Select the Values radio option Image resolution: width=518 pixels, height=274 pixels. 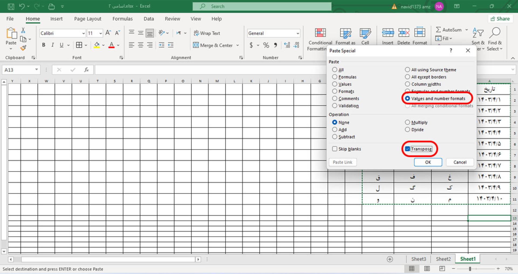tap(335, 84)
